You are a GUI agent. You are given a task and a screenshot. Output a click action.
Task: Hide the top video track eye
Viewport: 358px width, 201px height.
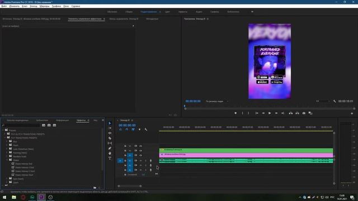coord(140,146)
